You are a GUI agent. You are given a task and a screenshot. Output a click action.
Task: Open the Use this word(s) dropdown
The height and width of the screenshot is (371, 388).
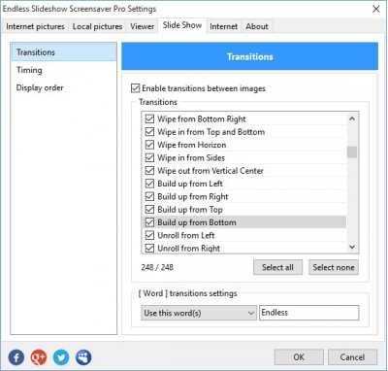[199, 313]
